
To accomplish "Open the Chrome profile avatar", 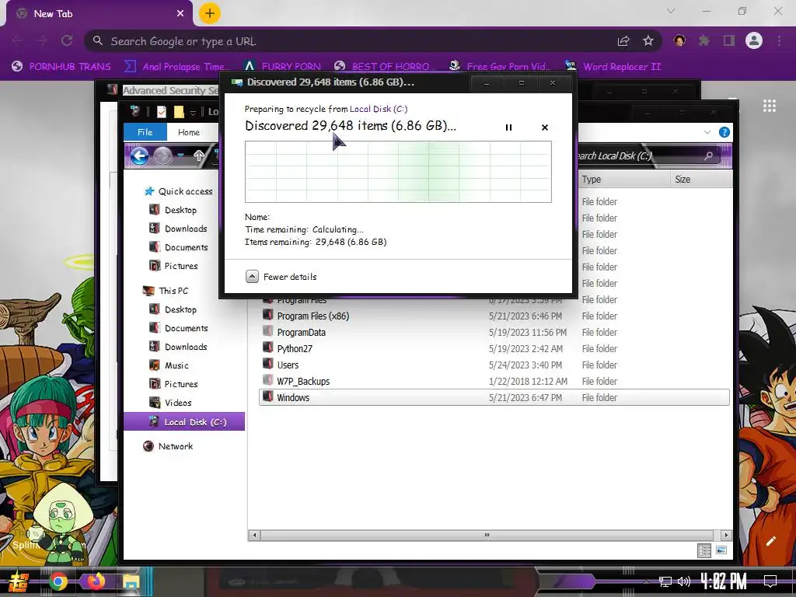I will coord(754,40).
